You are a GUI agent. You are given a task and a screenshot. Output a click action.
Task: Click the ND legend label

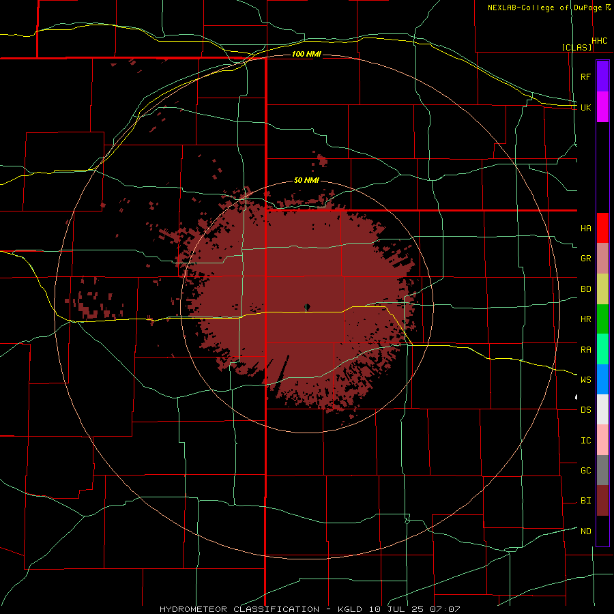pos(586,531)
